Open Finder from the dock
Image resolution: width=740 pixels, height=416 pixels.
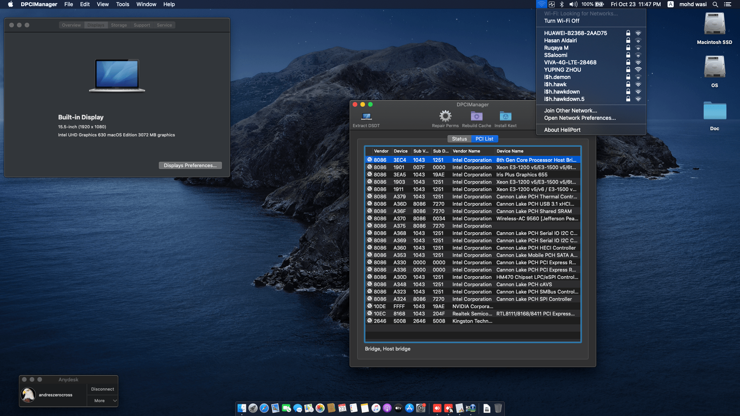[x=242, y=408]
